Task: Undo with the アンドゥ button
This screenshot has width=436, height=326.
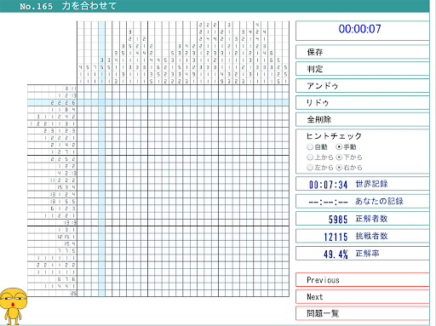Action: click(x=363, y=86)
